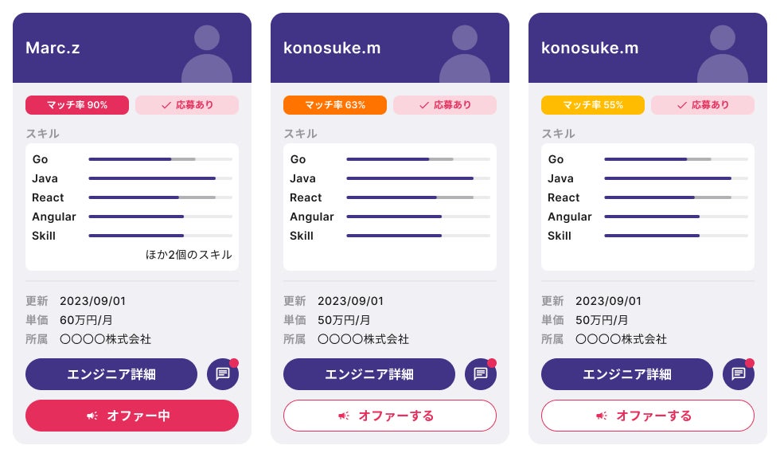Image resolution: width=780 pixels, height=457 pixels.
Task: Toggle 応募あり badge on 55% match card
Action: point(703,105)
